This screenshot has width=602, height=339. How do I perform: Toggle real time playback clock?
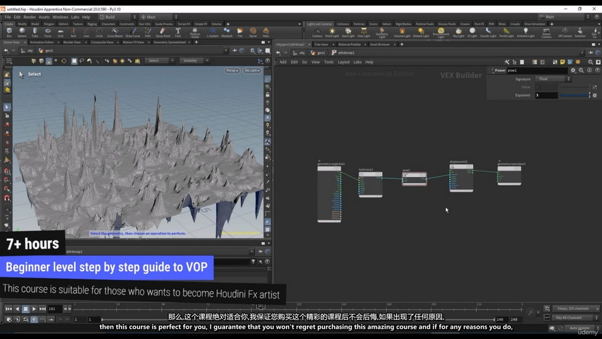(x=34, y=319)
